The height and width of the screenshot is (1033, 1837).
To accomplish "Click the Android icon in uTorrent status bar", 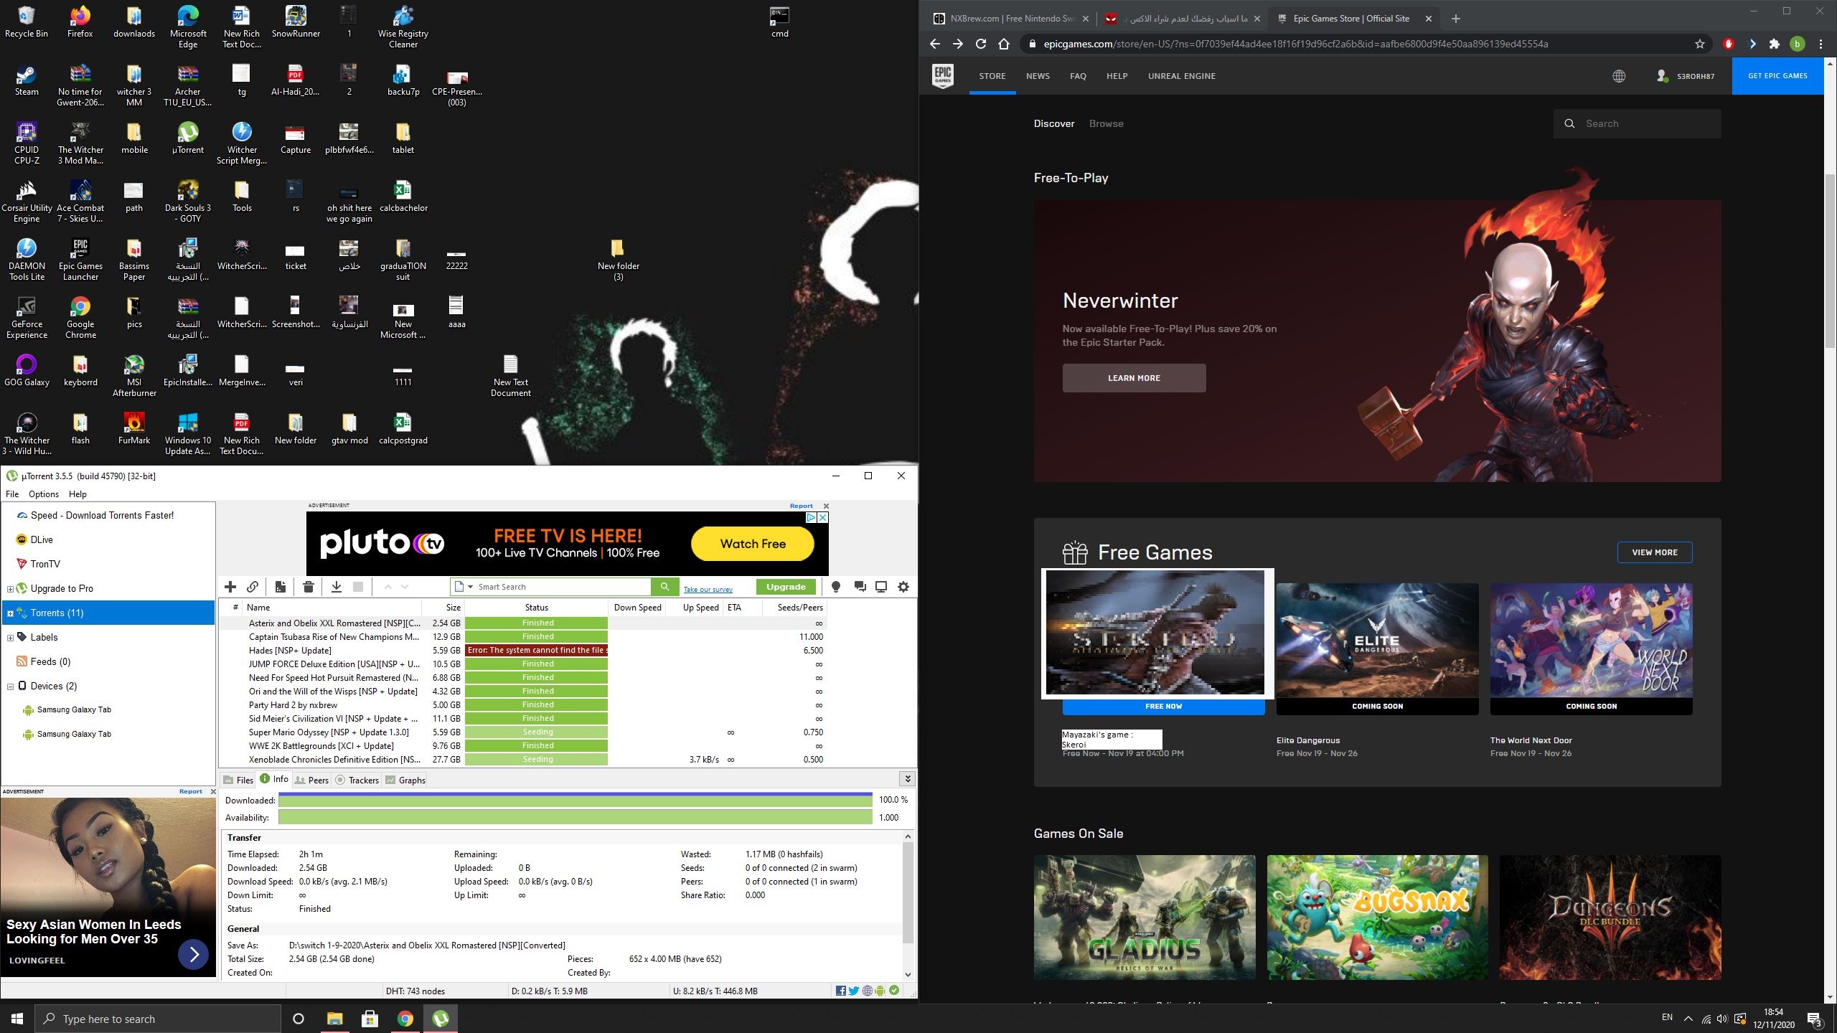I will [880, 991].
